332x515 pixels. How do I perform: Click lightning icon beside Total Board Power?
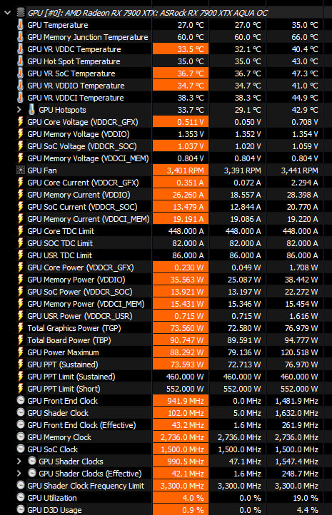[21, 340]
